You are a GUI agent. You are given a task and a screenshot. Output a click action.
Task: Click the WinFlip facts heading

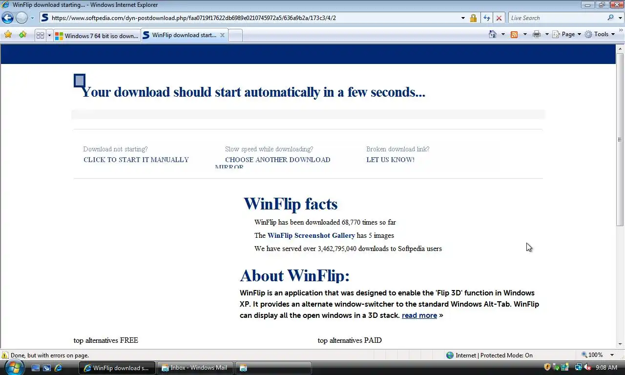(291, 204)
